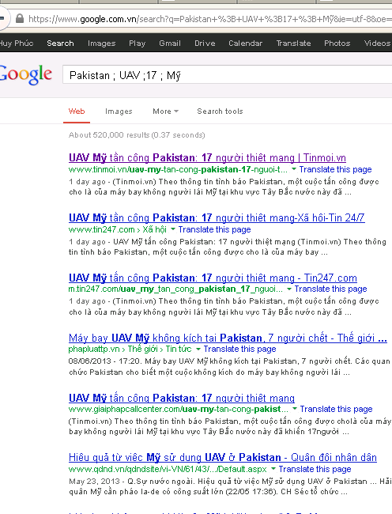
Task: Click the padlock icon in address bar
Action: 20,18
